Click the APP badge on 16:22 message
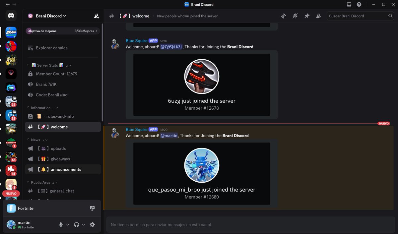Viewport: 398px width, 234px height. [x=153, y=130]
